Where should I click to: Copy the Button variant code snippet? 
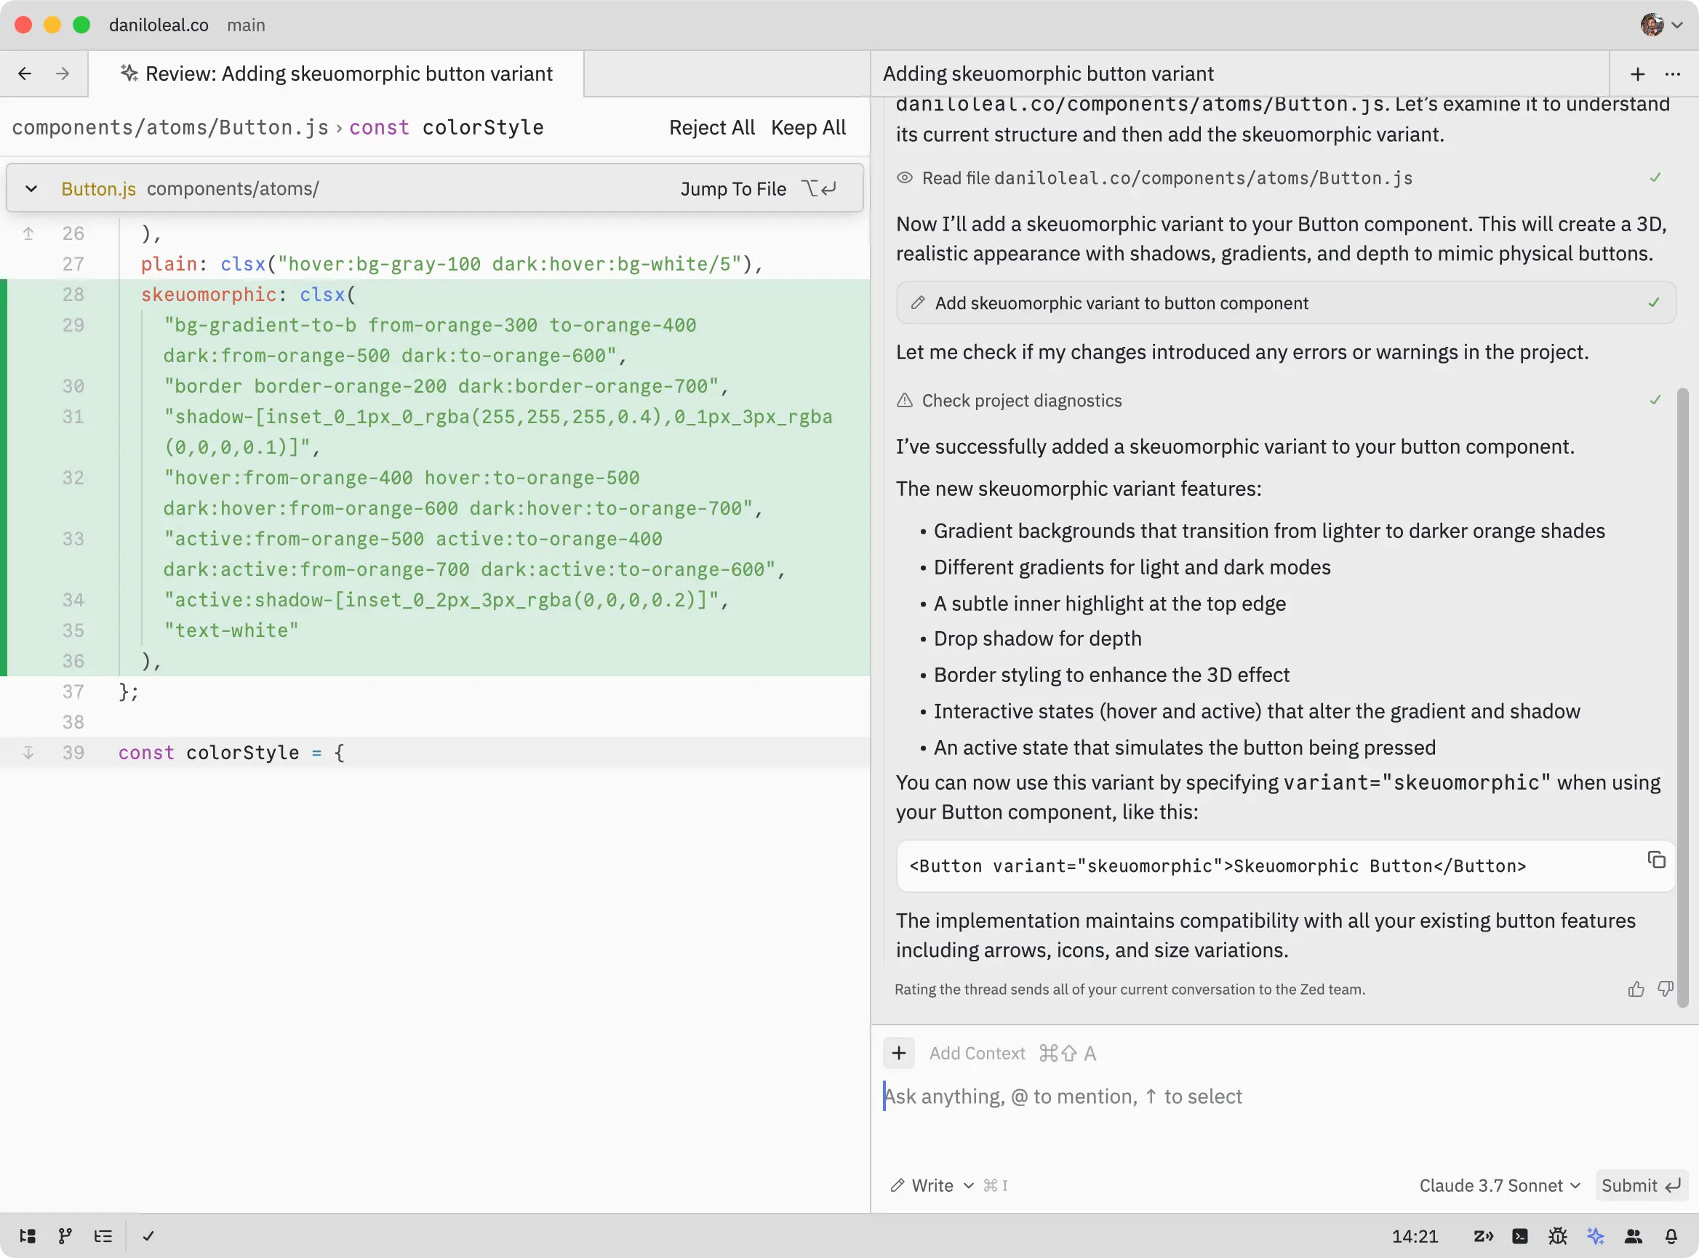coord(1656,859)
